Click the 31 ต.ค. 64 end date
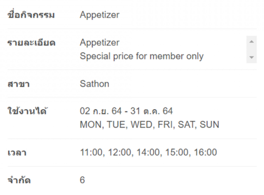The height and width of the screenshot is (195, 264). (x=152, y=111)
